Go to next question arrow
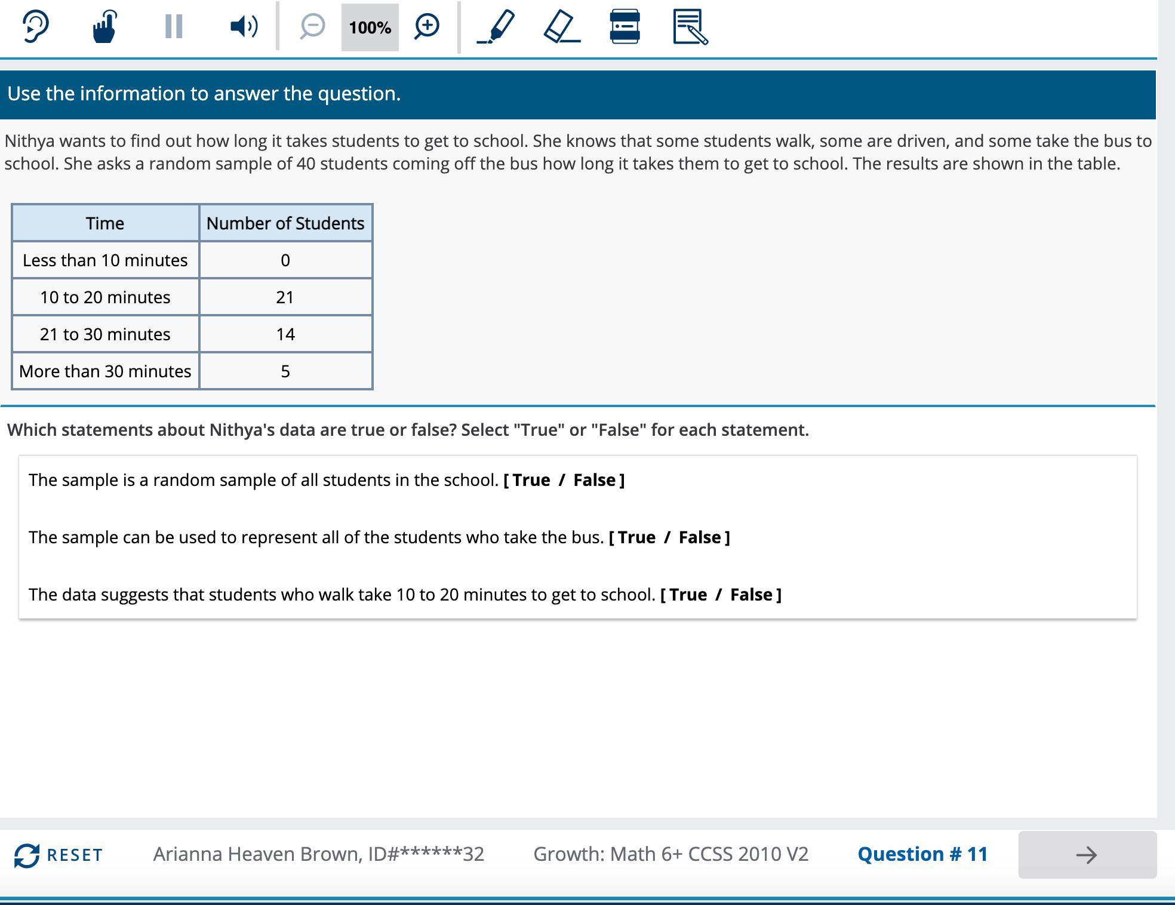Viewport: 1175px width, 905px height. tap(1087, 855)
